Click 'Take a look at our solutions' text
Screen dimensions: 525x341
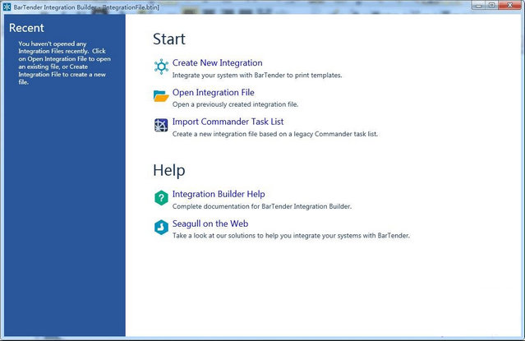(291, 236)
